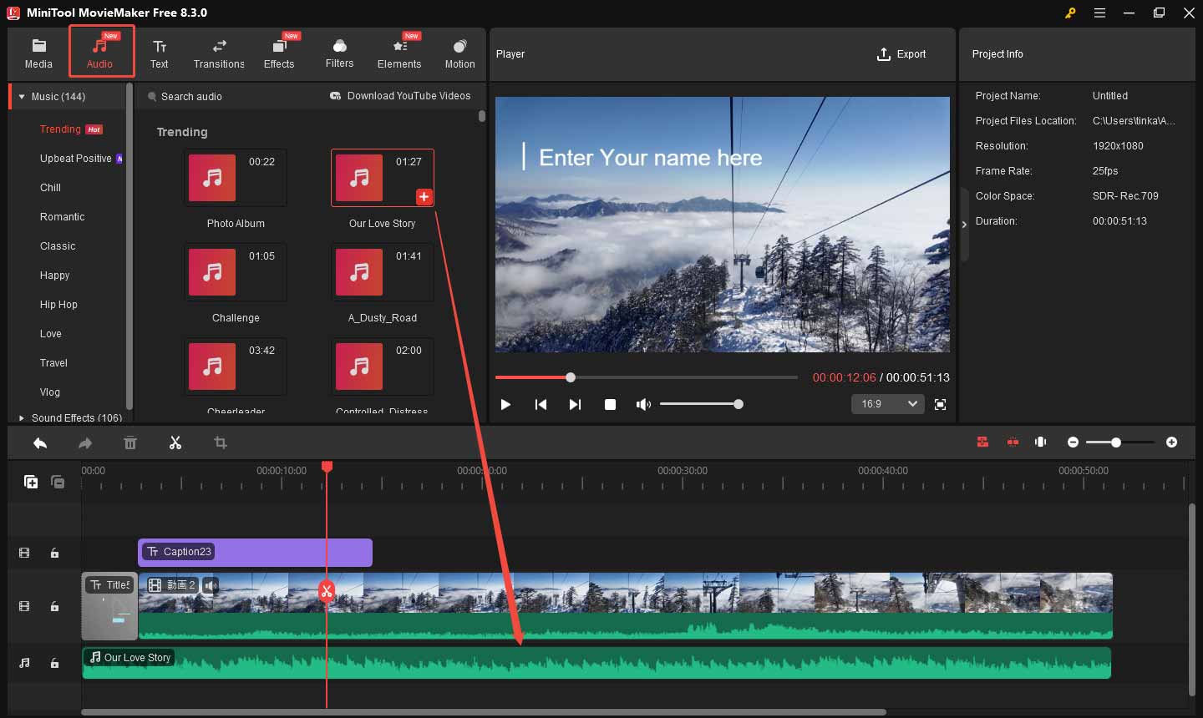Select the Hip Hop music category
This screenshot has height=718, width=1203.
[x=58, y=305]
